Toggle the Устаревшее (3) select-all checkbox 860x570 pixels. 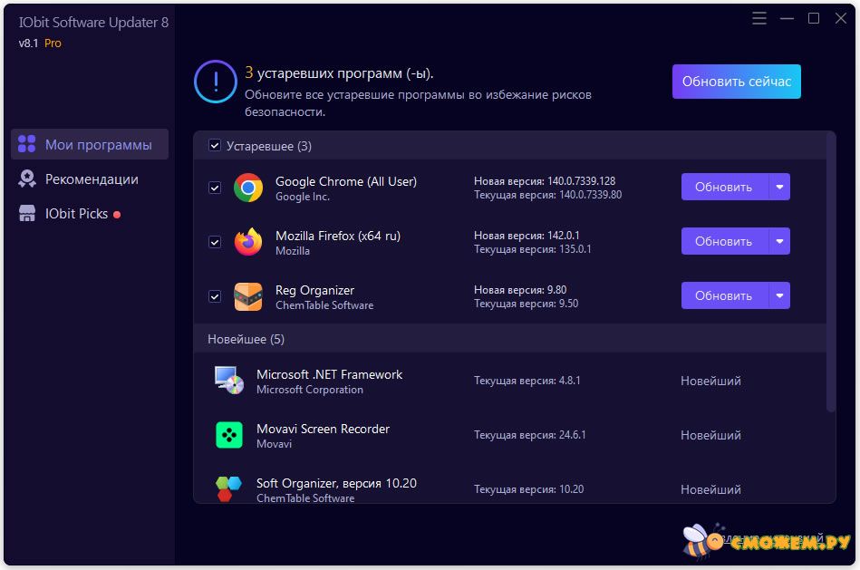click(215, 146)
